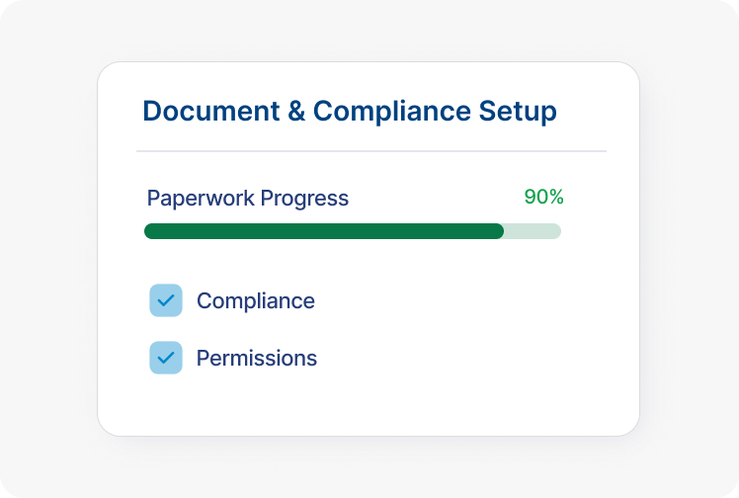Click the Document & Compliance Setup heading

(350, 111)
